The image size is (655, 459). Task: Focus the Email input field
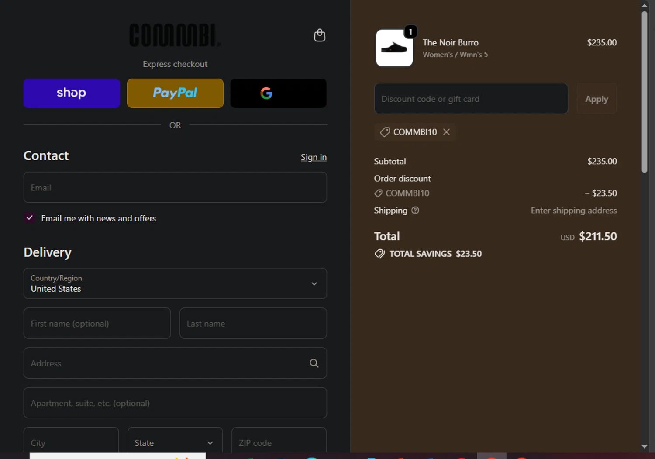(175, 187)
